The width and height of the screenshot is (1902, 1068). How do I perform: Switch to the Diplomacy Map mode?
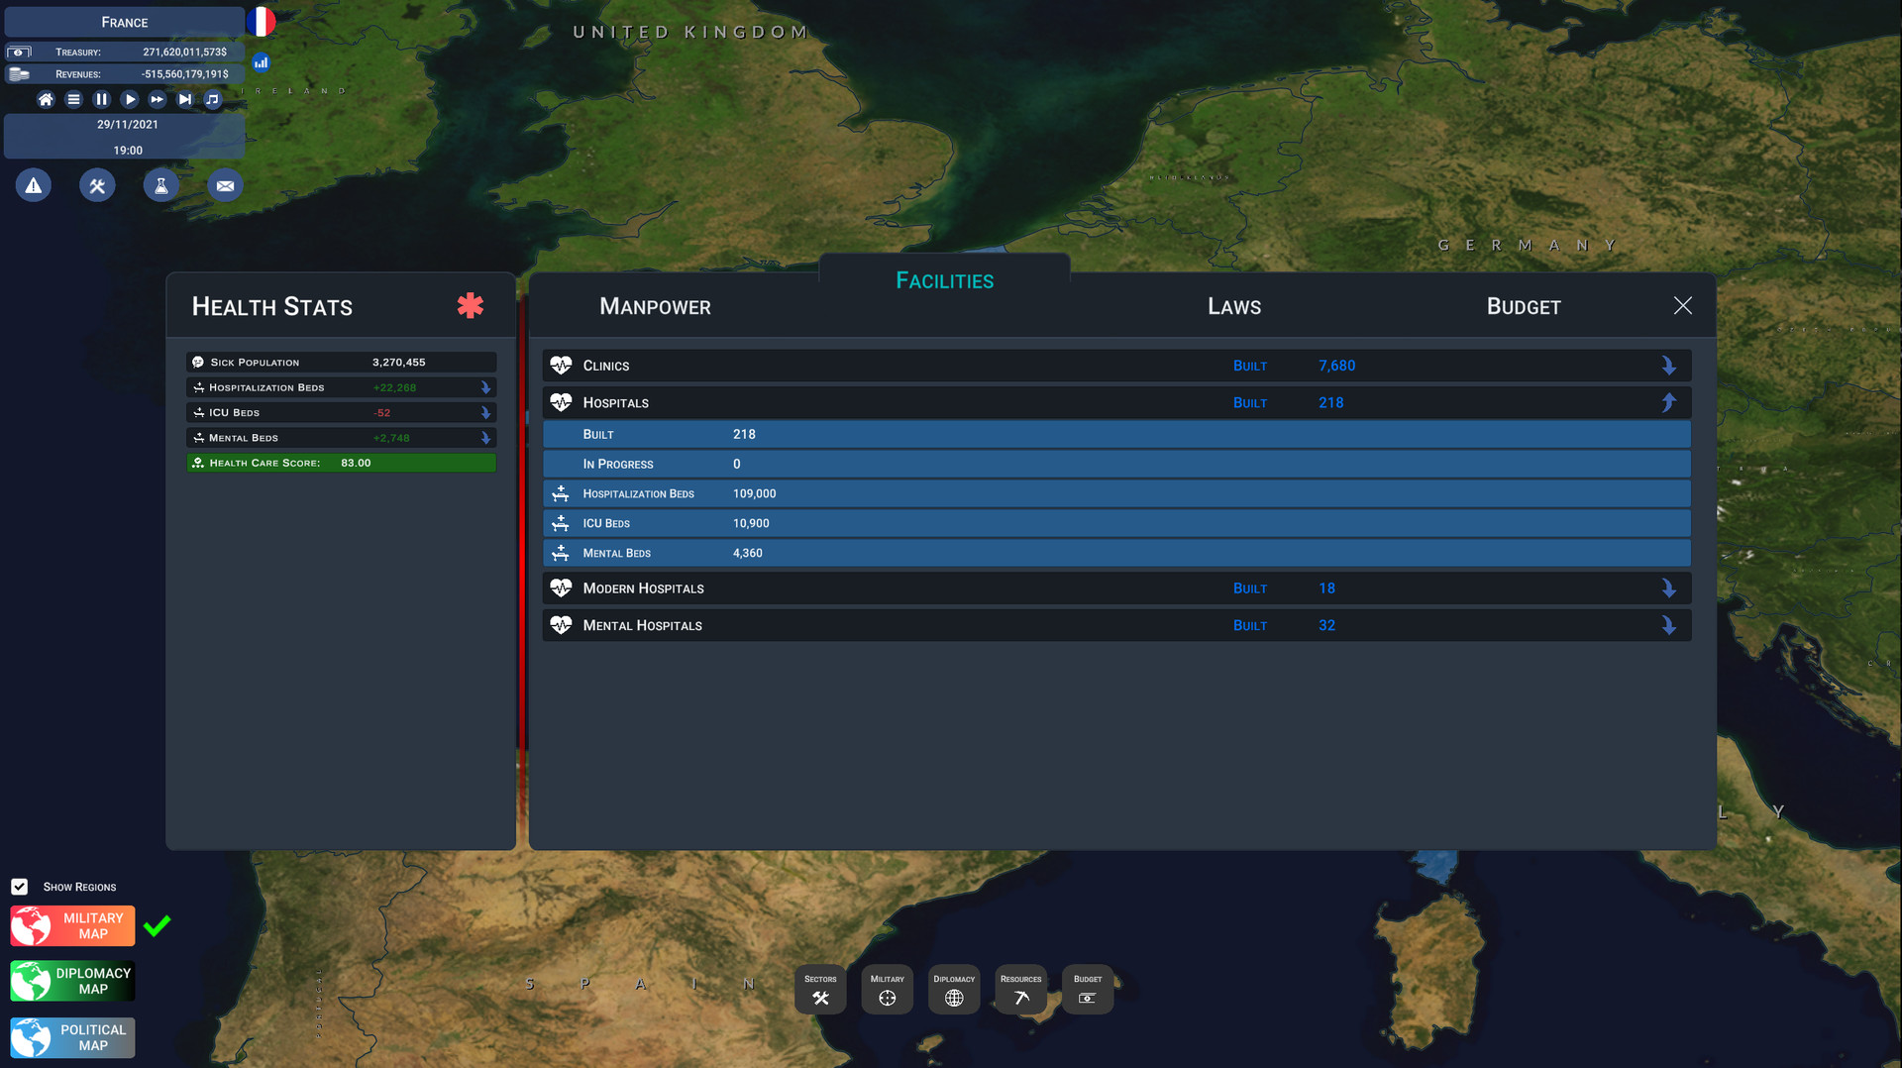tap(72, 981)
